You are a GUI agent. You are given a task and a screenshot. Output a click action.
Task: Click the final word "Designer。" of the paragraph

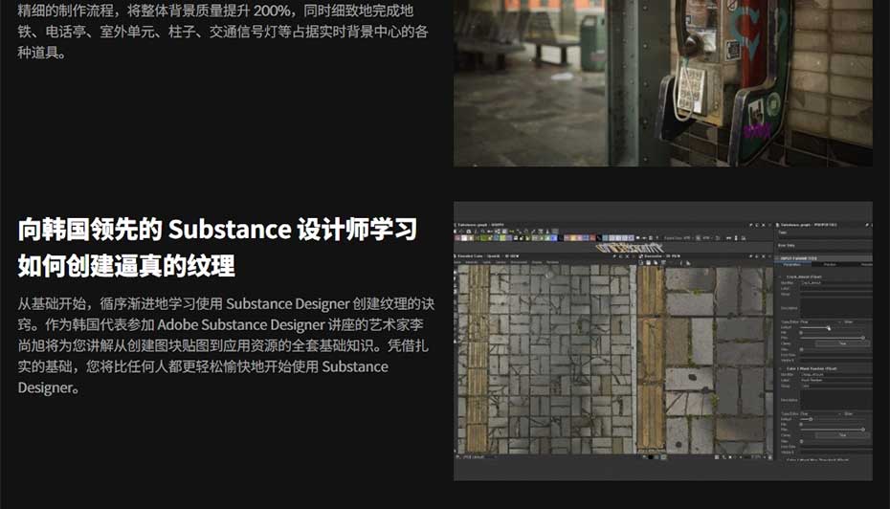49,387
